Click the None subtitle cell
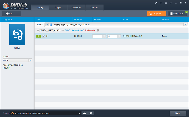The width and height of the screenshot is (189, 117). (x=164, y=36)
